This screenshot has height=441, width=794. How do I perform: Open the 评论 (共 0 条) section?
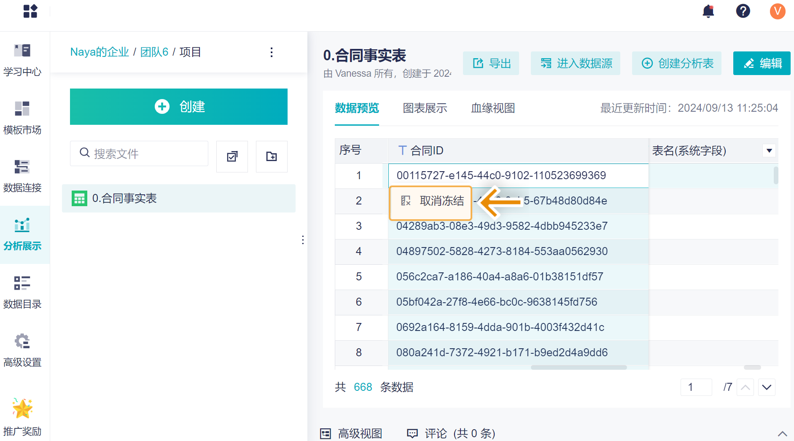[x=451, y=433]
